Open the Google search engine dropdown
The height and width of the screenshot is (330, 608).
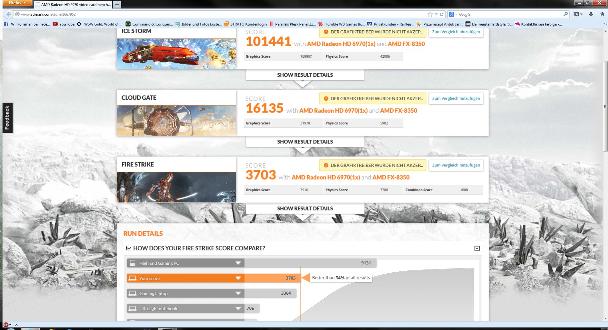tap(453, 14)
